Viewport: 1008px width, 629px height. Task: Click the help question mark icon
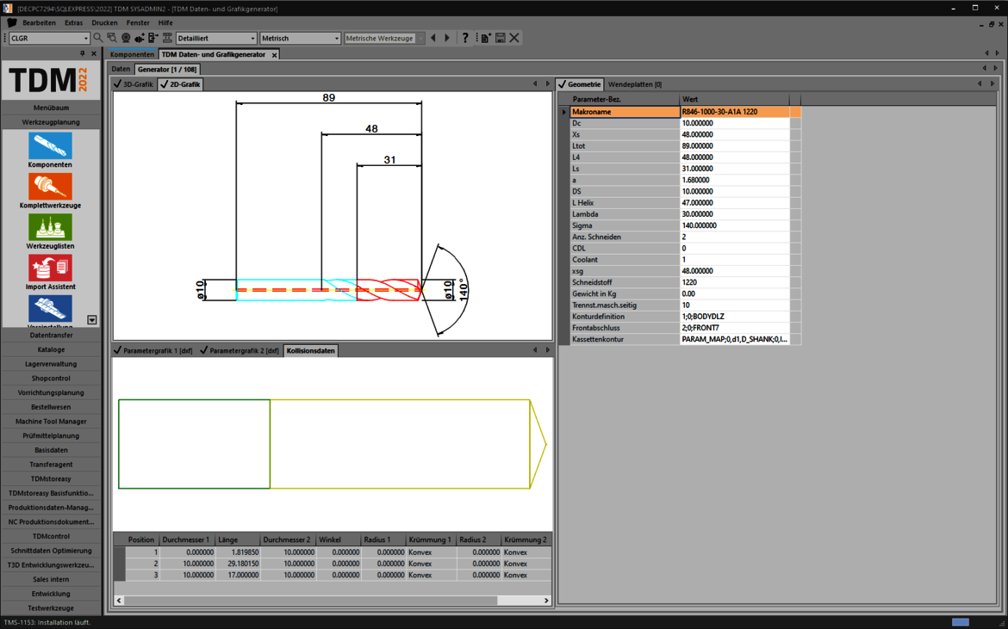(x=465, y=38)
